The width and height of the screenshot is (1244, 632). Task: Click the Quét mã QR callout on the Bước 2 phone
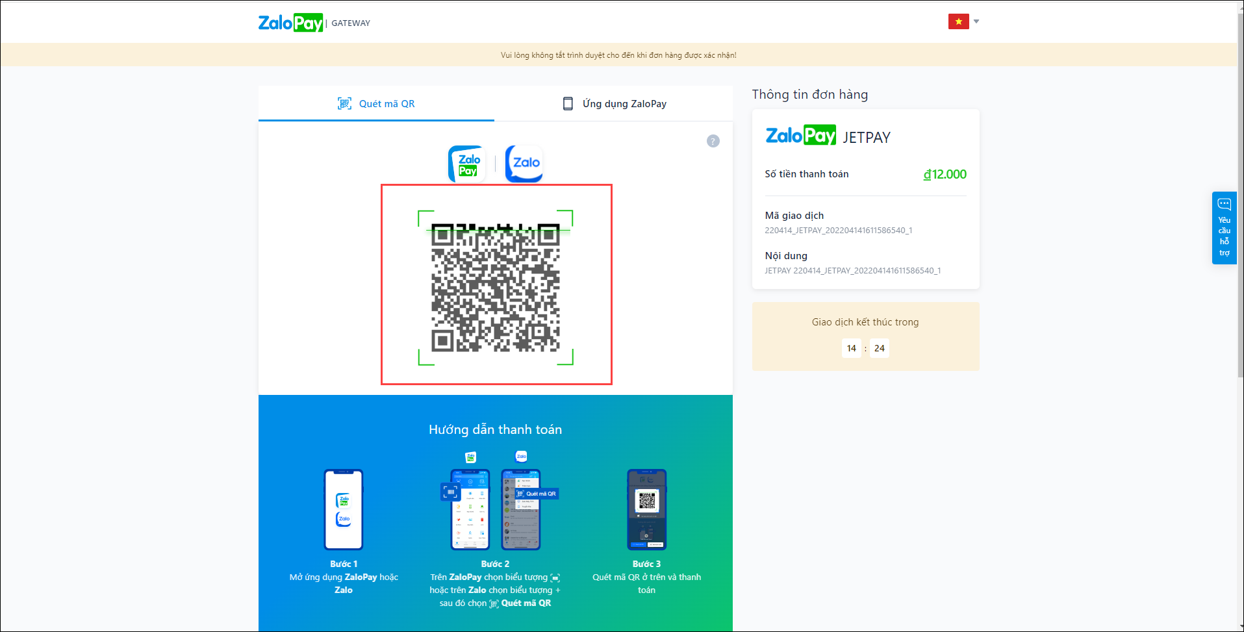coord(537,494)
